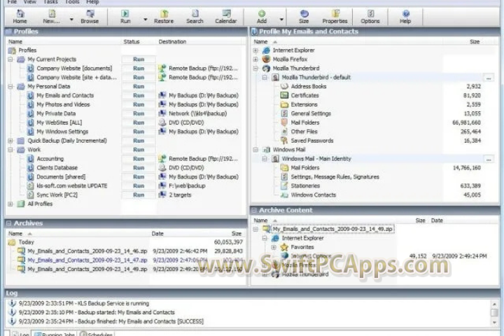This screenshot has height=336, width=504.
Task: Open the Tasks menu
Action: (50, 2)
